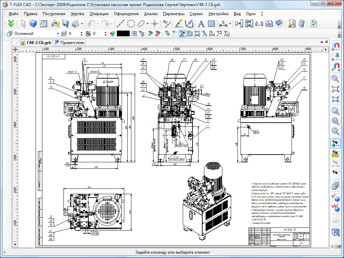Select the construction Line tool
The width and height of the screenshot is (344, 258).
pyautogui.click(x=120, y=24)
